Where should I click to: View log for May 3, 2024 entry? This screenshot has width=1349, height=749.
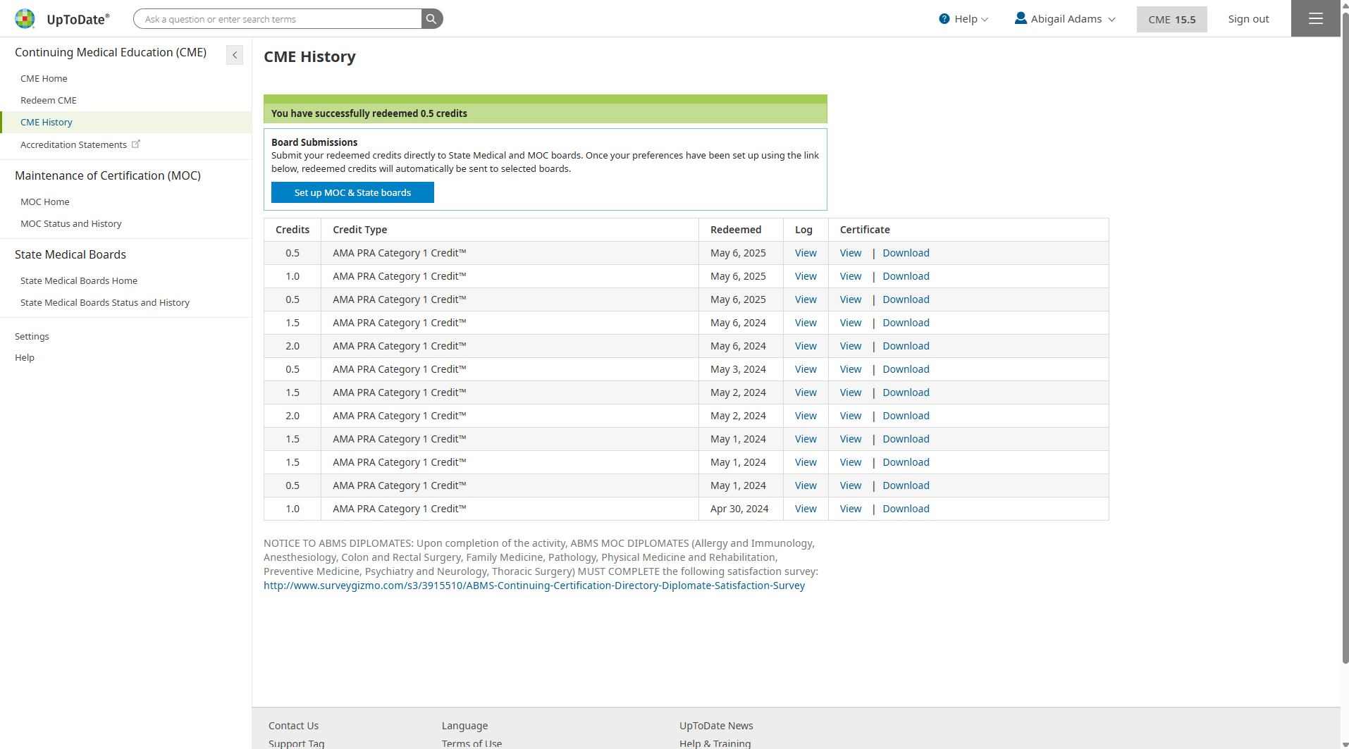[806, 369]
